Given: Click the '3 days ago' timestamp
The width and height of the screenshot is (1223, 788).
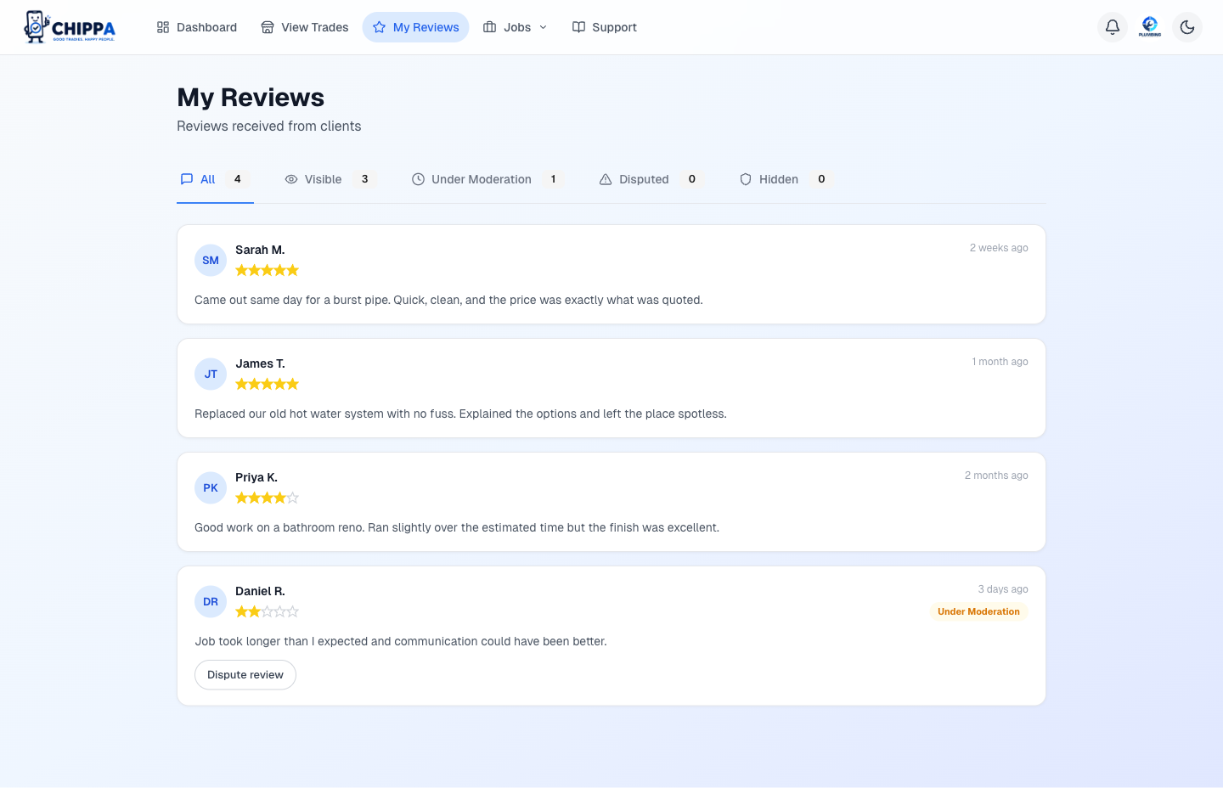Looking at the screenshot, I should 1003,589.
